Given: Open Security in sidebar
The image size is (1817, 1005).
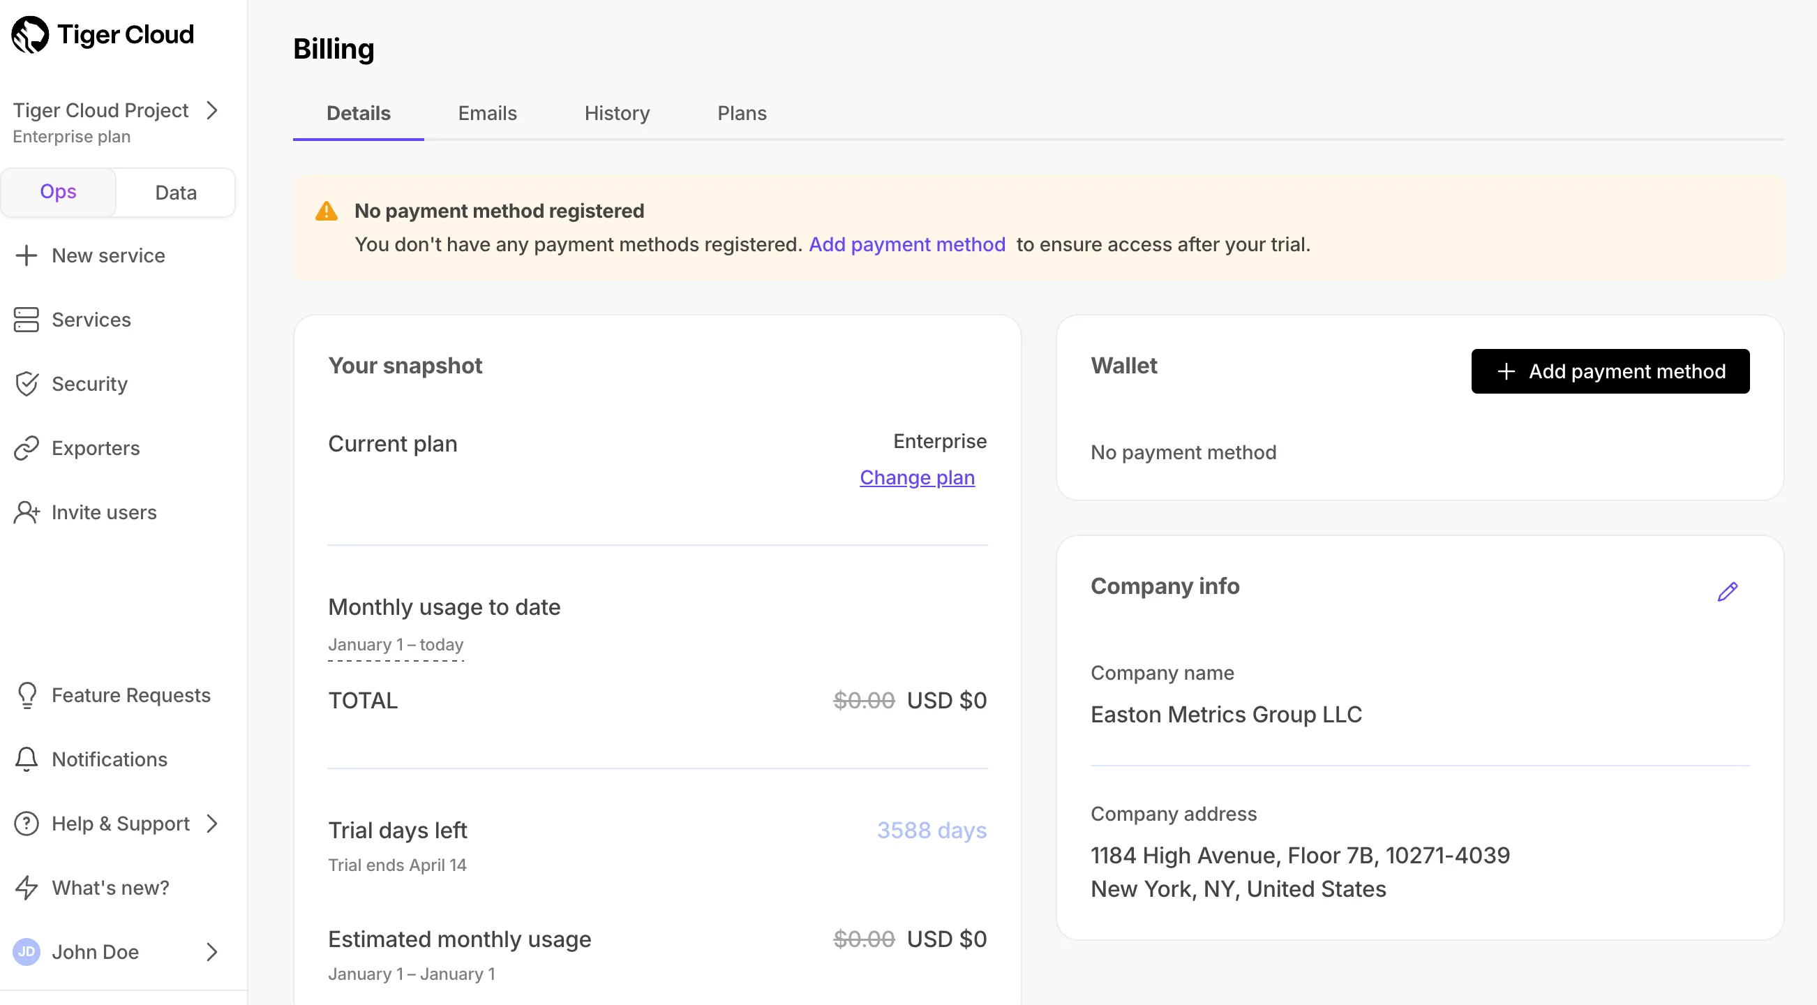Looking at the screenshot, I should (89, 384).
